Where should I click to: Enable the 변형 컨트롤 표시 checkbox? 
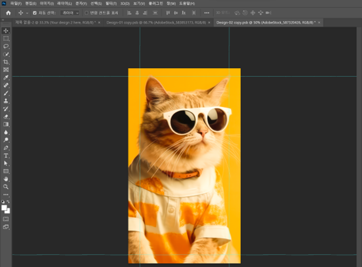(86, 13)
